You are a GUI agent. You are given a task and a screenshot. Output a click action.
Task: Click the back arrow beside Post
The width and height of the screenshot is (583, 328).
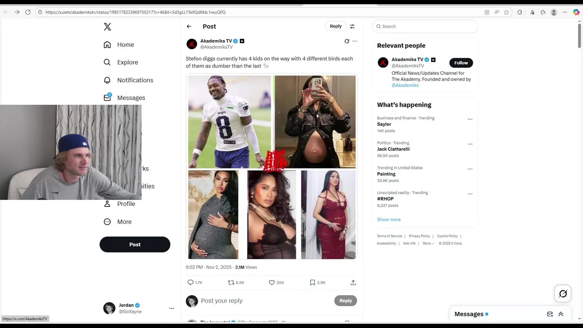point(189,26)
